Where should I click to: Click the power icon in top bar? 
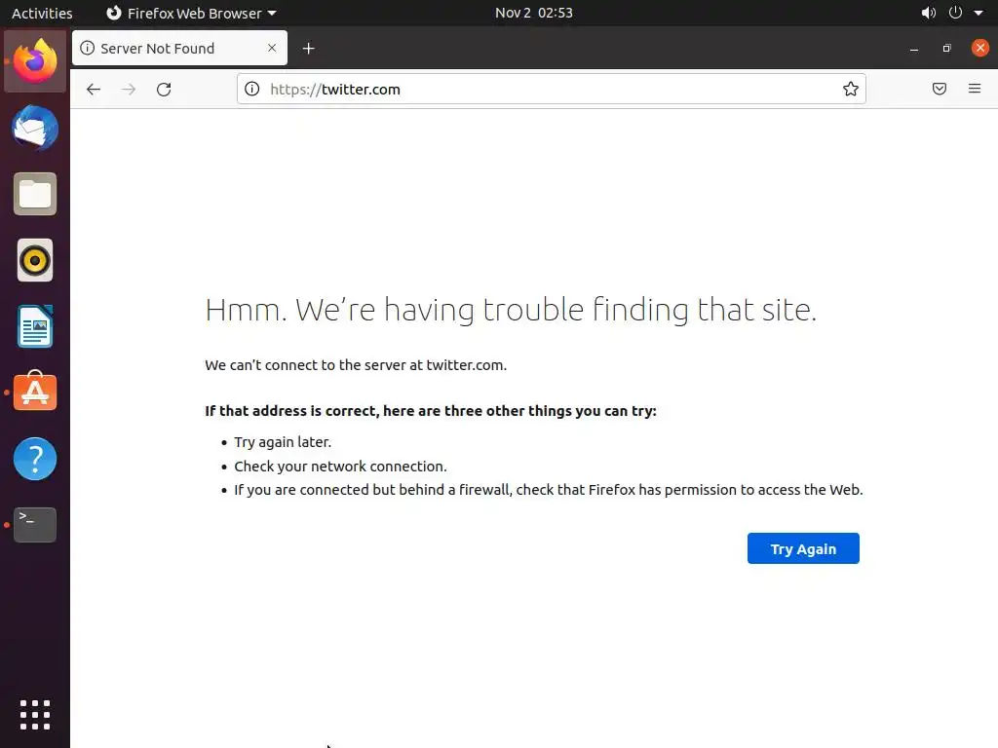[x=955, y=13]
